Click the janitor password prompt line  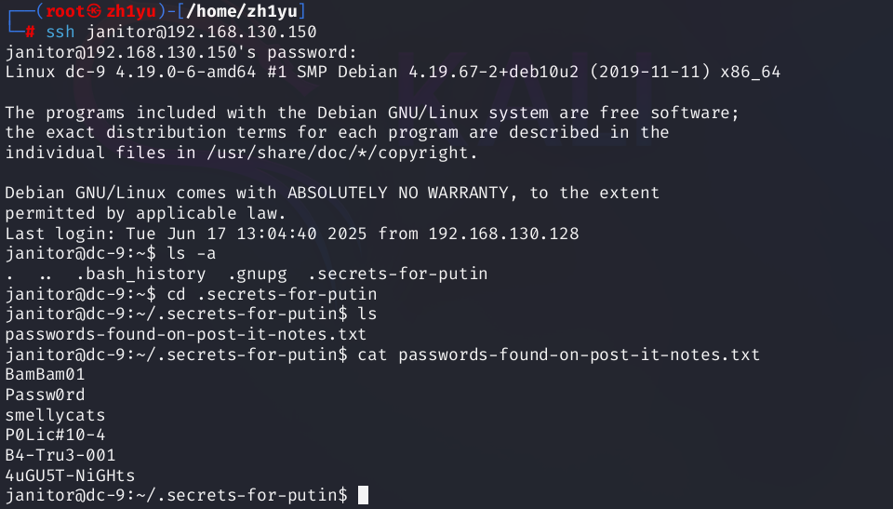click(x=180, y=51)
